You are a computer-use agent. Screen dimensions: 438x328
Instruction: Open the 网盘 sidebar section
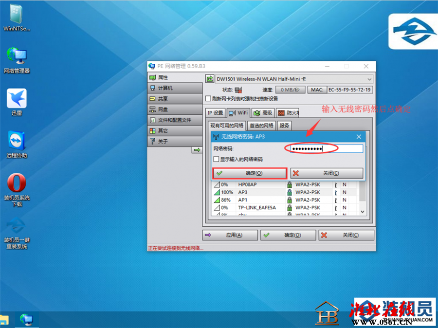point(175,109)
